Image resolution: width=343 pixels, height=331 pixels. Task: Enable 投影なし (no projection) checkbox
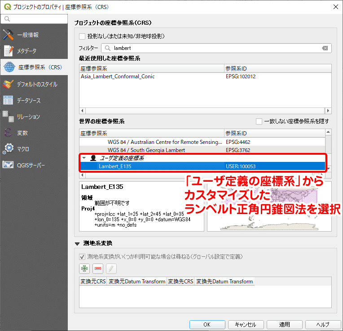(82, 36)
